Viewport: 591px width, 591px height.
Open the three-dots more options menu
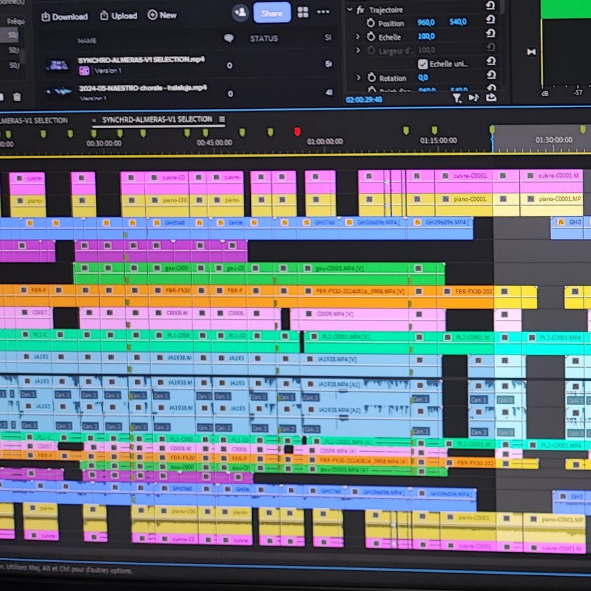pos(323,12)
